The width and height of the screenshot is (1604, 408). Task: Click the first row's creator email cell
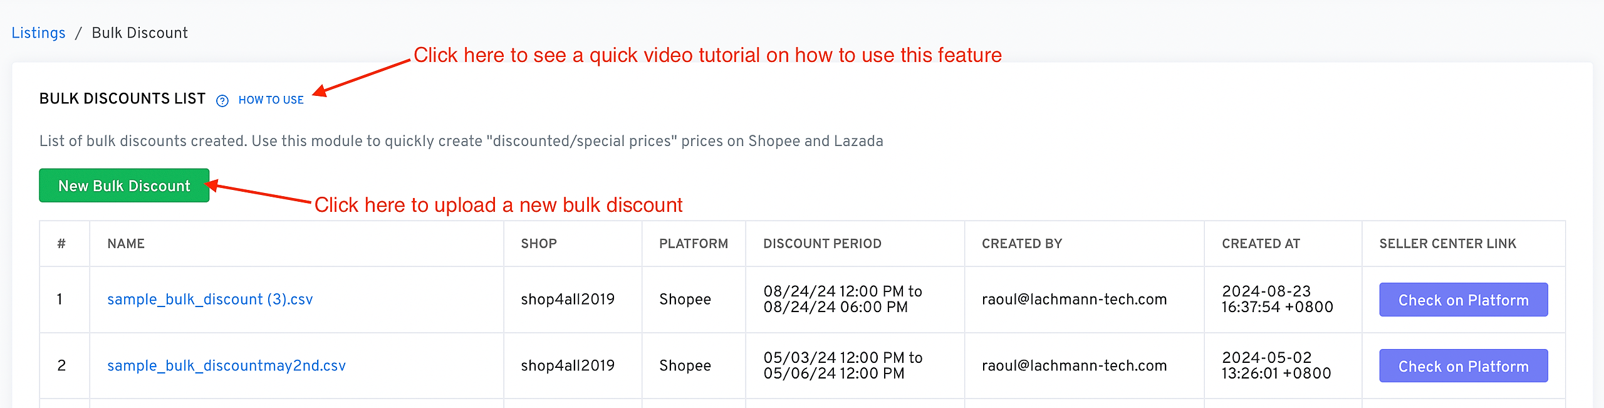pyautogui.click(x=1074, y=300)
